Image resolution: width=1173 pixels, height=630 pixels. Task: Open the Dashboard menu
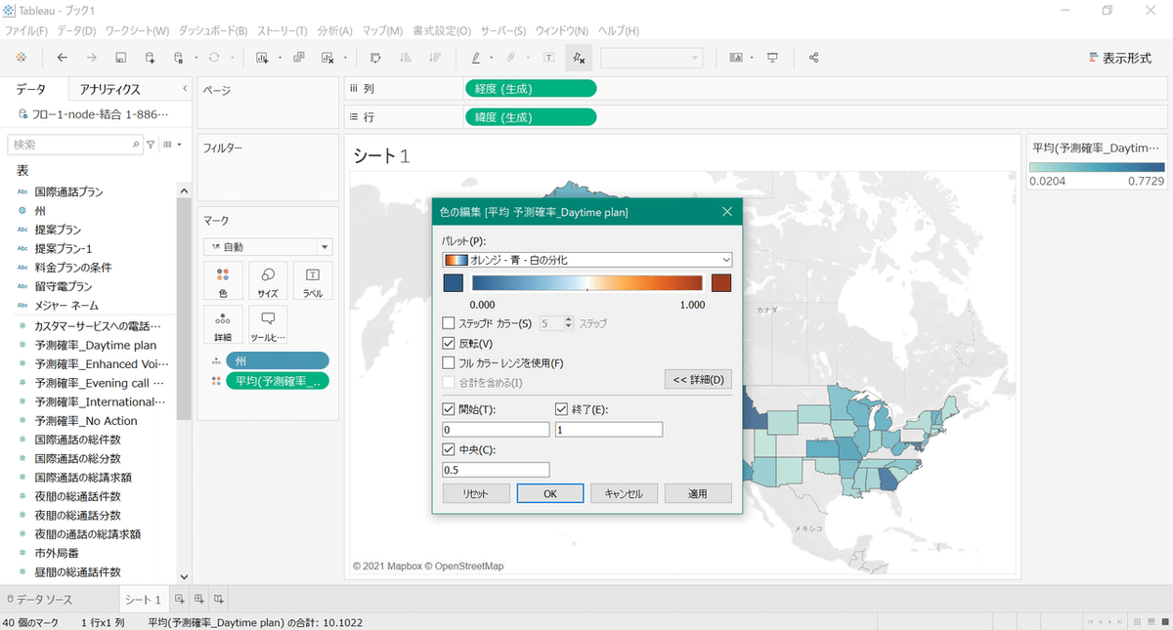pyautogui.click(x=212, y=31)
